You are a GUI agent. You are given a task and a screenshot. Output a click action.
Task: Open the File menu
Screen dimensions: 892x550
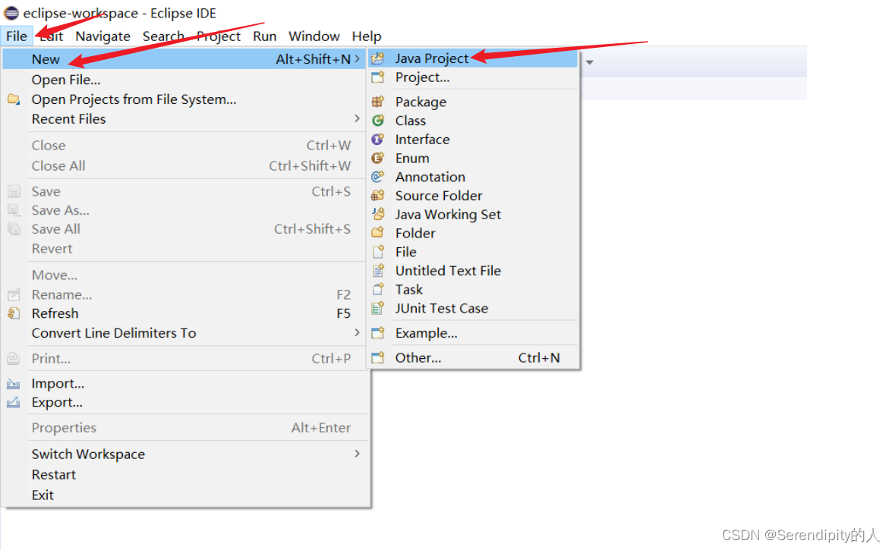click(17, 36)
